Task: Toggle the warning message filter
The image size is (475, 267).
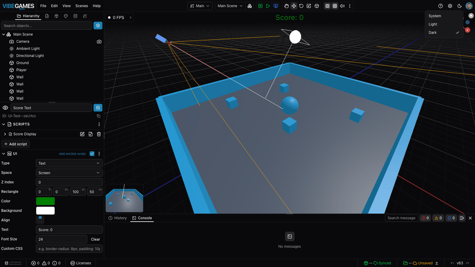Action: click(x=438, y=218)
